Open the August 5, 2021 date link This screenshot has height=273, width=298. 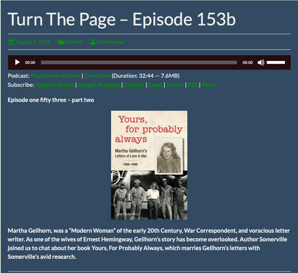tap(33, 42)
